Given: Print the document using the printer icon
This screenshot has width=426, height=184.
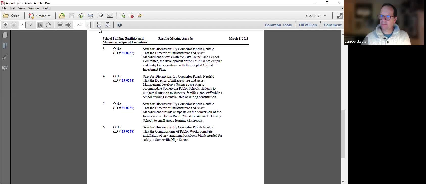Looking at the screenshot, I should [x=91, y=16].
